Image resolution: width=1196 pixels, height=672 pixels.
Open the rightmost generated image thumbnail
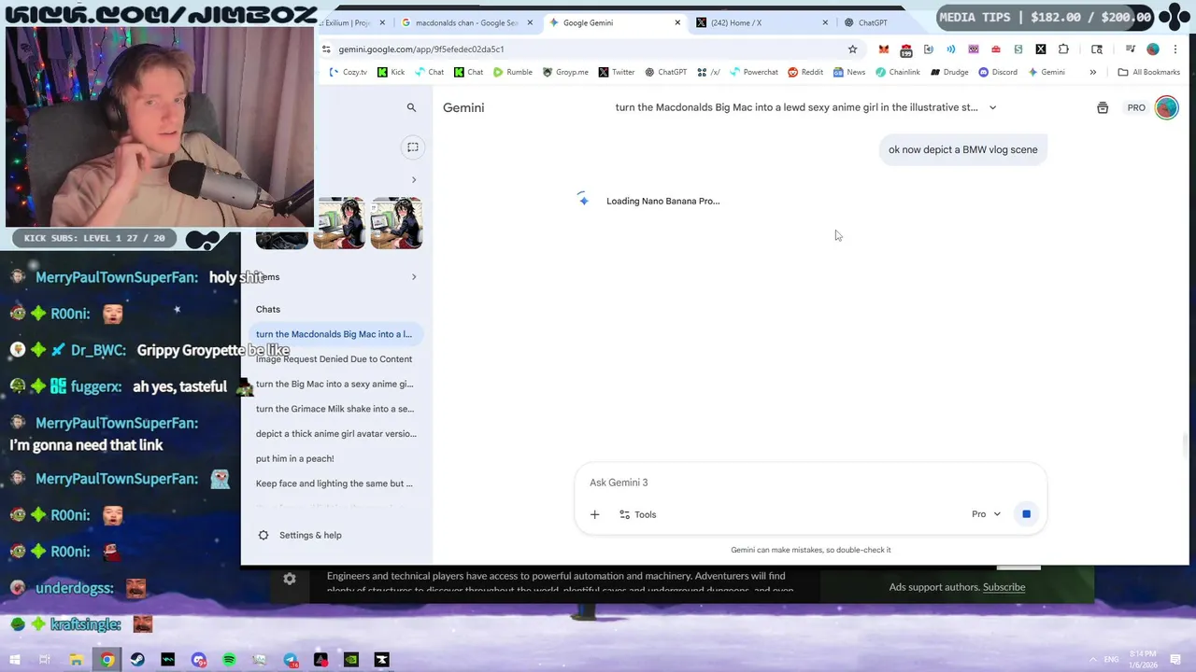[396, 223]
